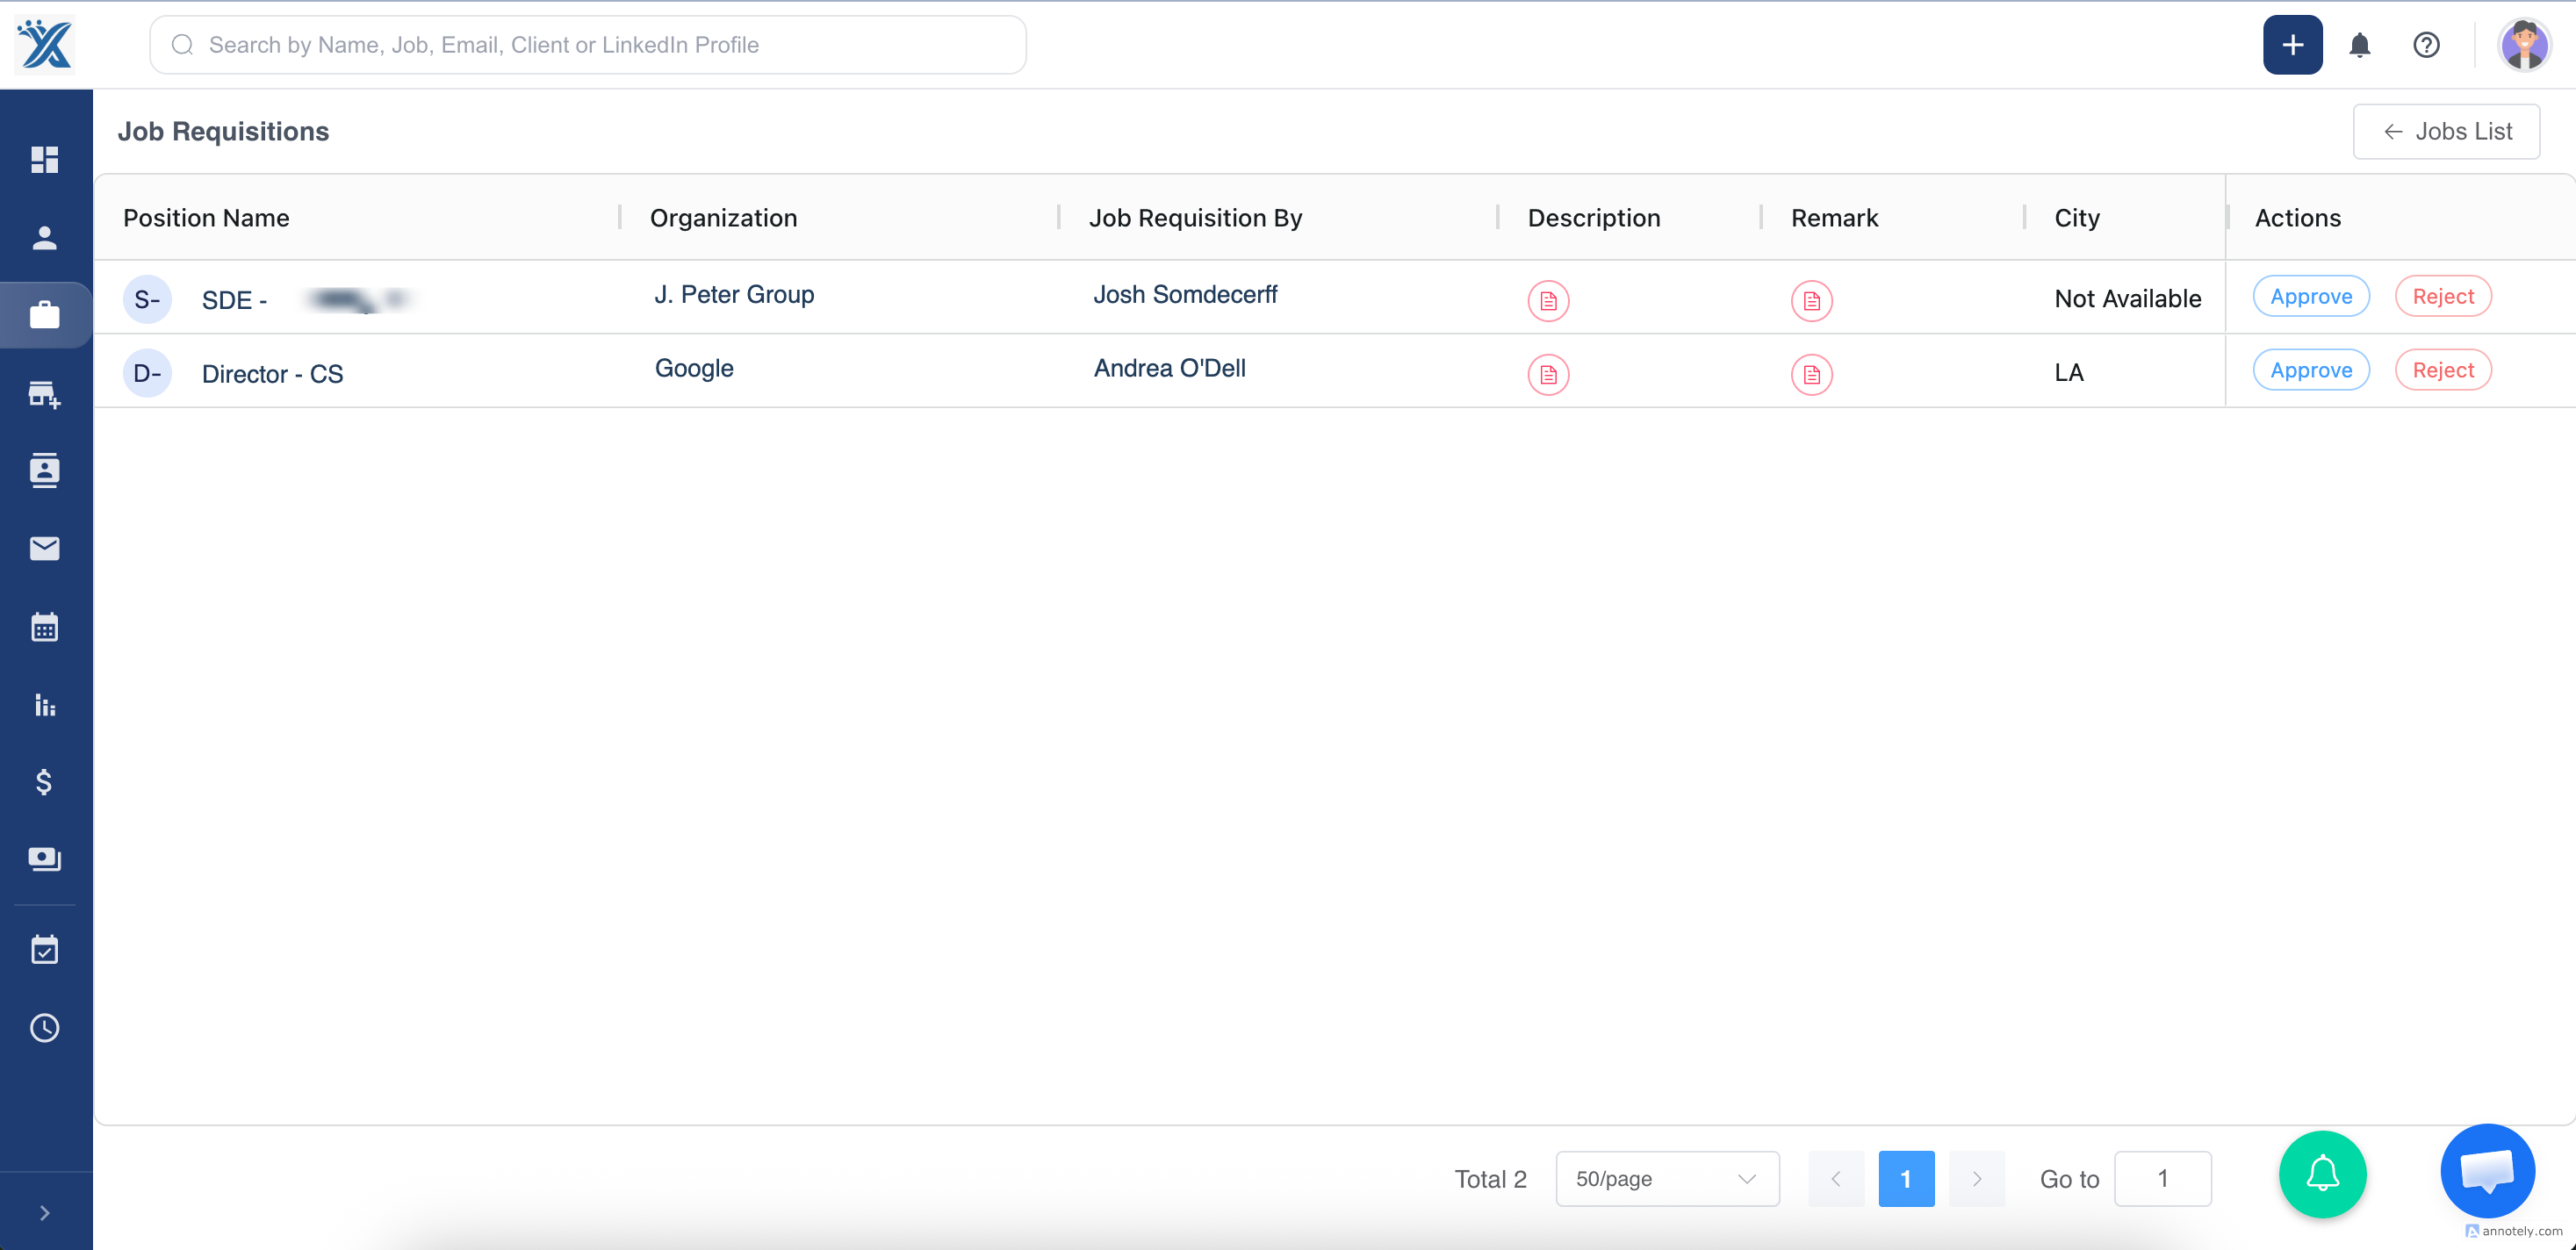Open help via the question mark icon
The image size is (2576, 1250).
point(2426,45)
